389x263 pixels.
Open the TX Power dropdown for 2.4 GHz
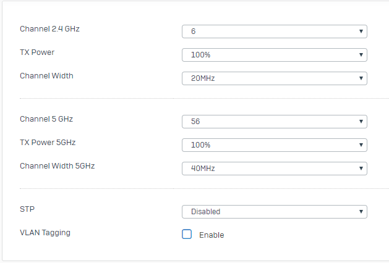click(x=274, y=55)
